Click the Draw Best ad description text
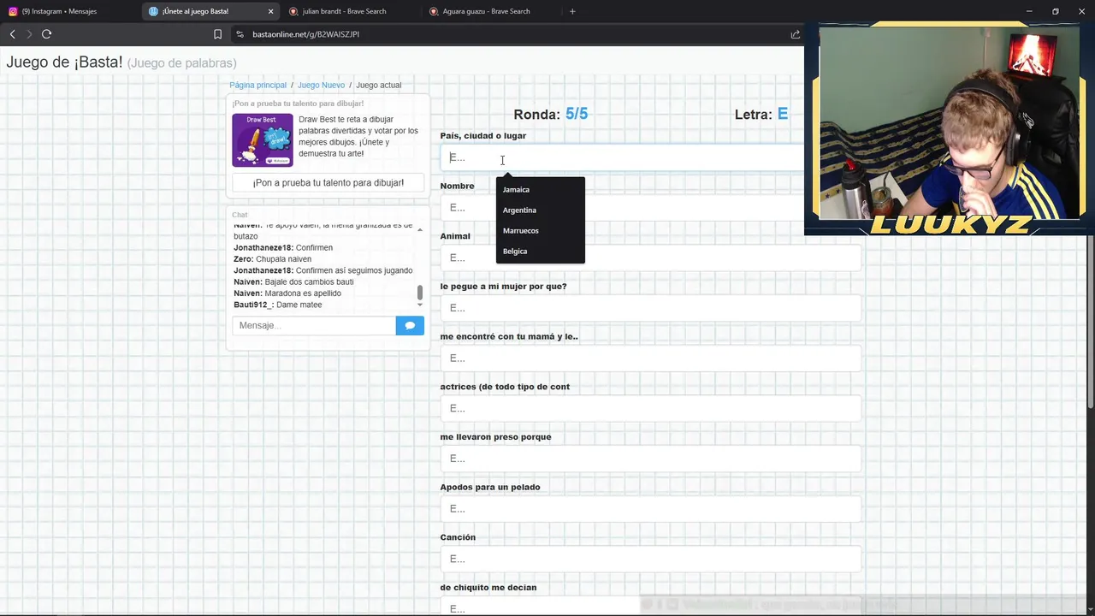 359,137
